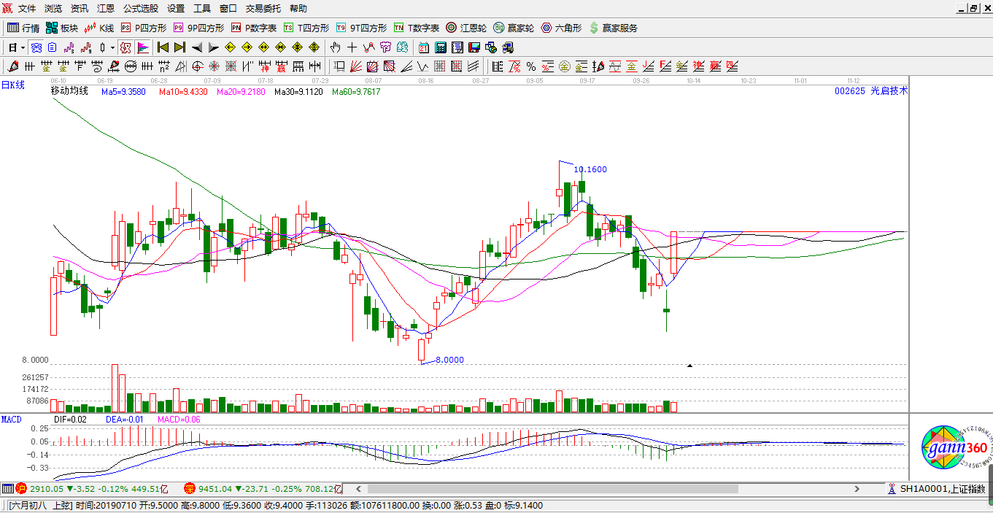The width and height of the screenshot is (993, 513).
Task: Open the P四方形 tool
Action: point(144,28)
